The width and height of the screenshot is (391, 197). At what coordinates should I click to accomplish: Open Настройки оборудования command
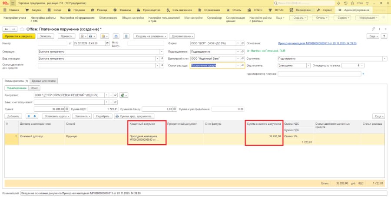[x=77, y=18]
